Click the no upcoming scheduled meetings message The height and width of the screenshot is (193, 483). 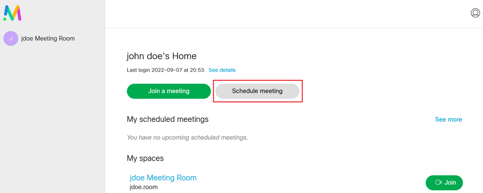pyautogui.click(x=187, y=137)
